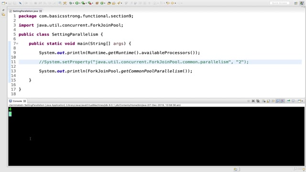This screenshot has height=172, width=306.
Task: Click the availableProcessors println statement
Action: [120, 53]
